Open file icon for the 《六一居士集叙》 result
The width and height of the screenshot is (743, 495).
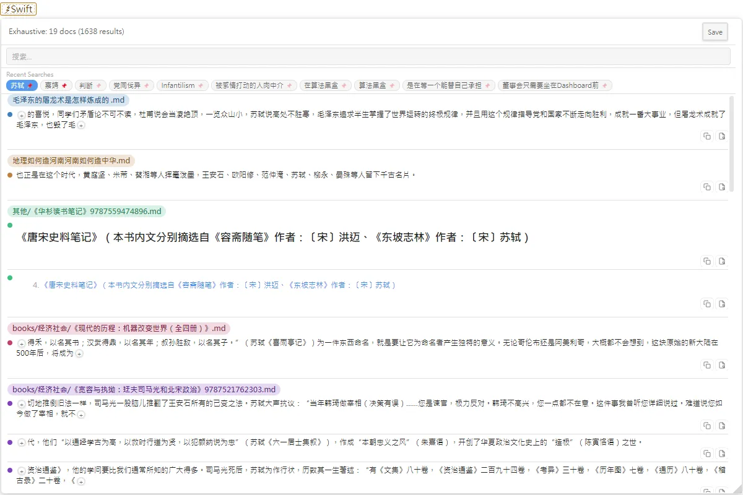point(721,454)
